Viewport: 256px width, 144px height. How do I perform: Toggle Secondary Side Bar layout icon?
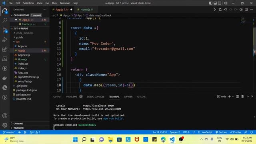pyautogui.click(x=220, y=3)
